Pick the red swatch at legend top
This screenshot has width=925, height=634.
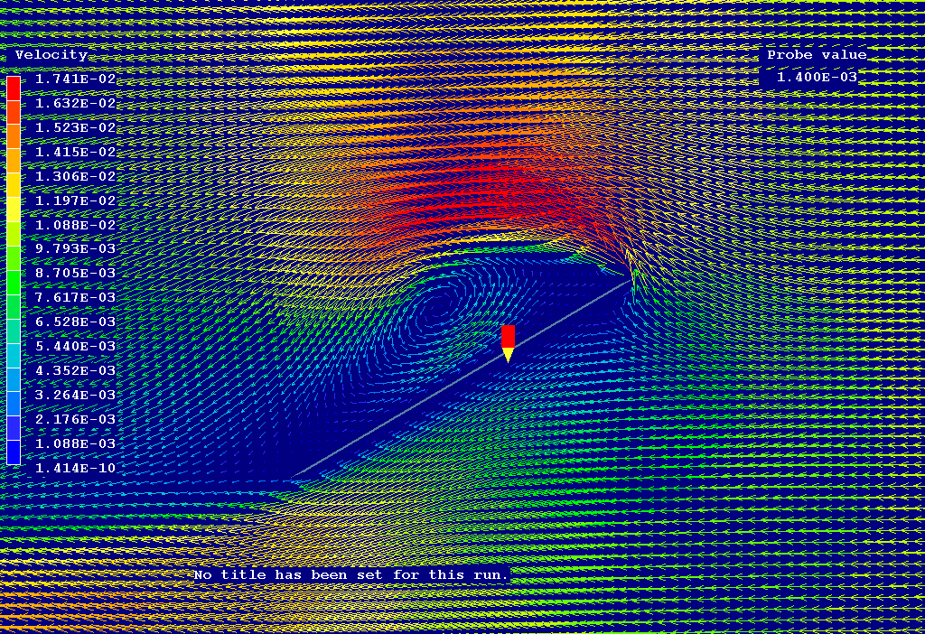[14, 88]
